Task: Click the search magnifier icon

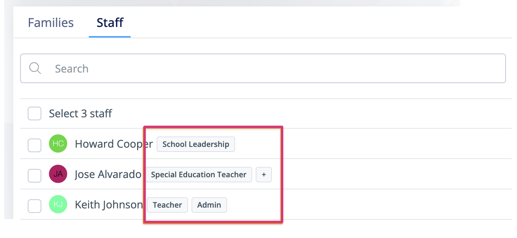Action: coord(35,68)
